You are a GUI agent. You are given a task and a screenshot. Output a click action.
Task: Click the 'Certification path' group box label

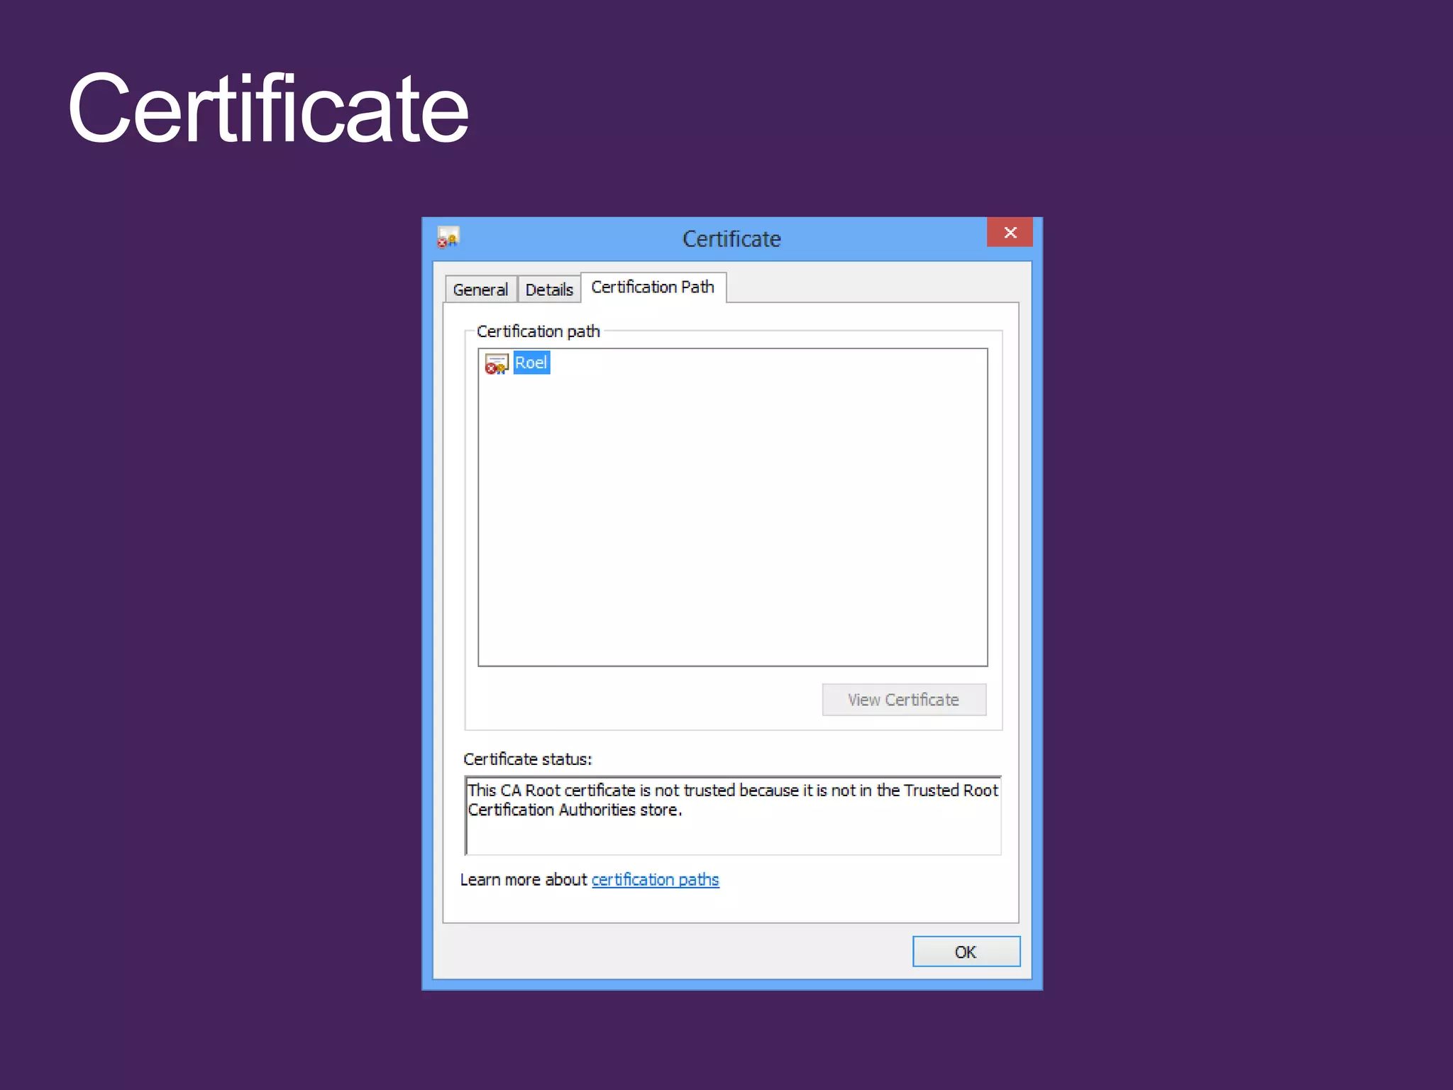coord(538,331)
